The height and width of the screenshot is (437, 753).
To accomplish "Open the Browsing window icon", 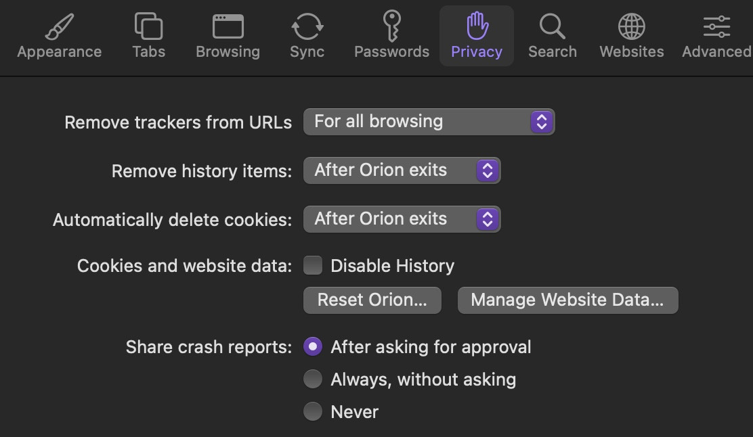I will 228,27.
